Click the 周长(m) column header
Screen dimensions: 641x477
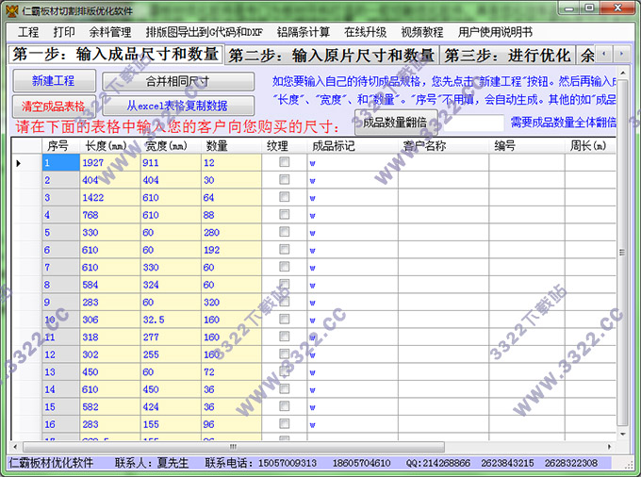point(590,145)
